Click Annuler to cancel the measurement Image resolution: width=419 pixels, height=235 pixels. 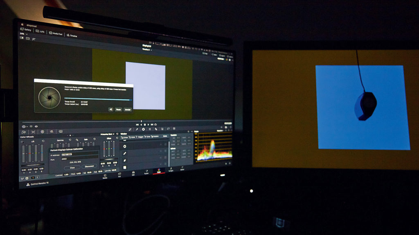[x=128, y=109]
